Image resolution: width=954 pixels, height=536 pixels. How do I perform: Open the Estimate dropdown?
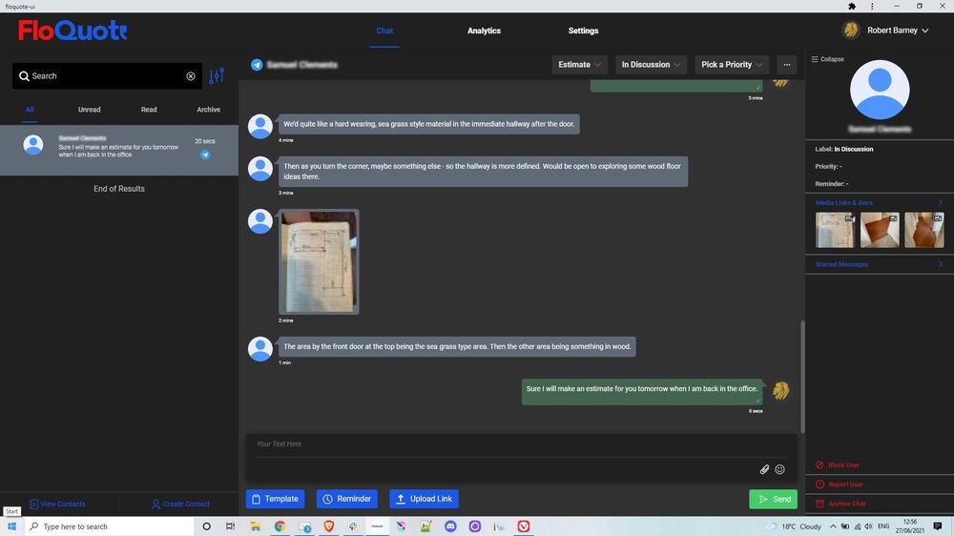click(x=579, y=65)
